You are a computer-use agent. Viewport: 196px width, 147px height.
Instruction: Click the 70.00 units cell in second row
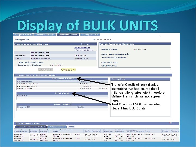[x=88, y=139]
